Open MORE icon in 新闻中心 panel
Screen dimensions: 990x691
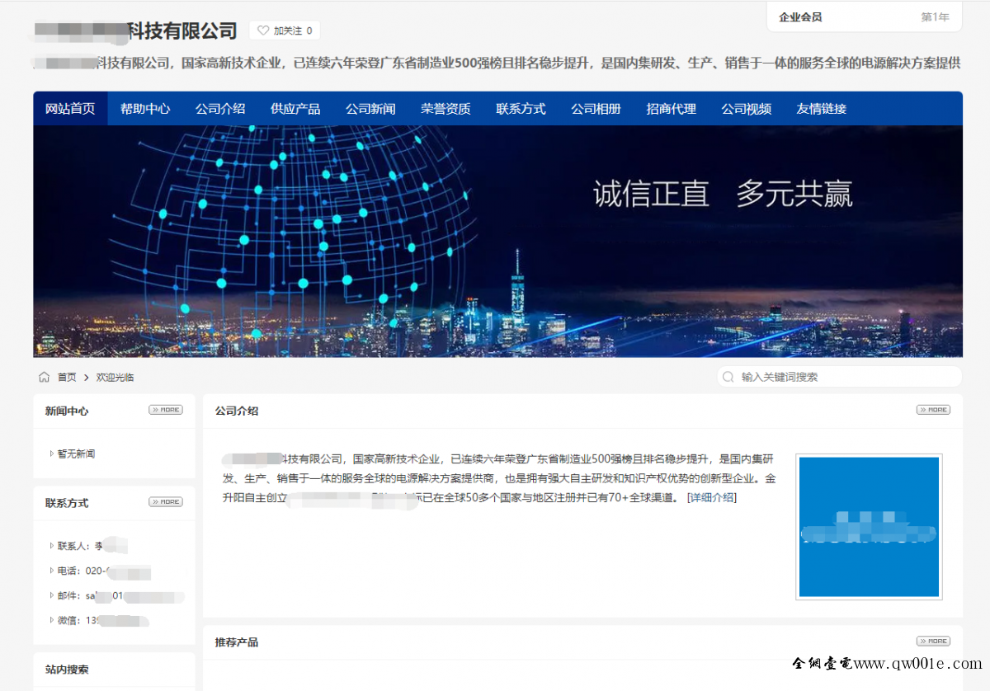165,410
